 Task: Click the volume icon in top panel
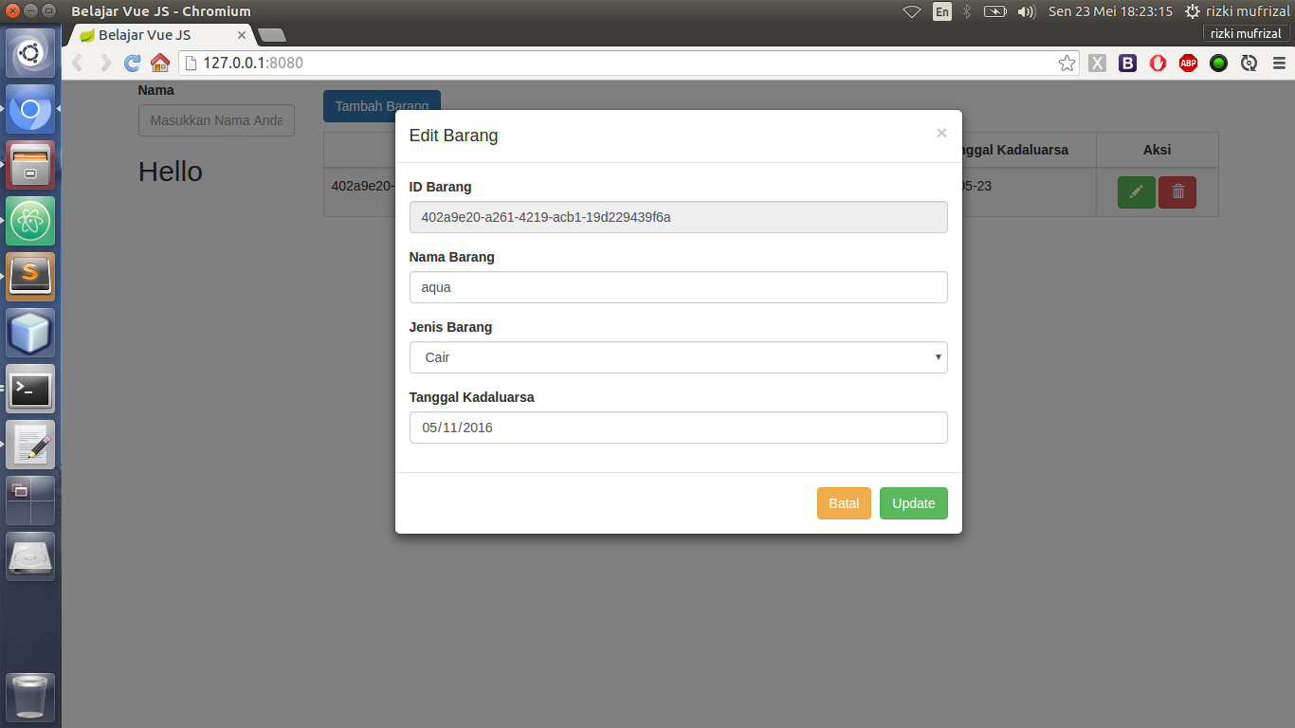[x=1027, y=11]
